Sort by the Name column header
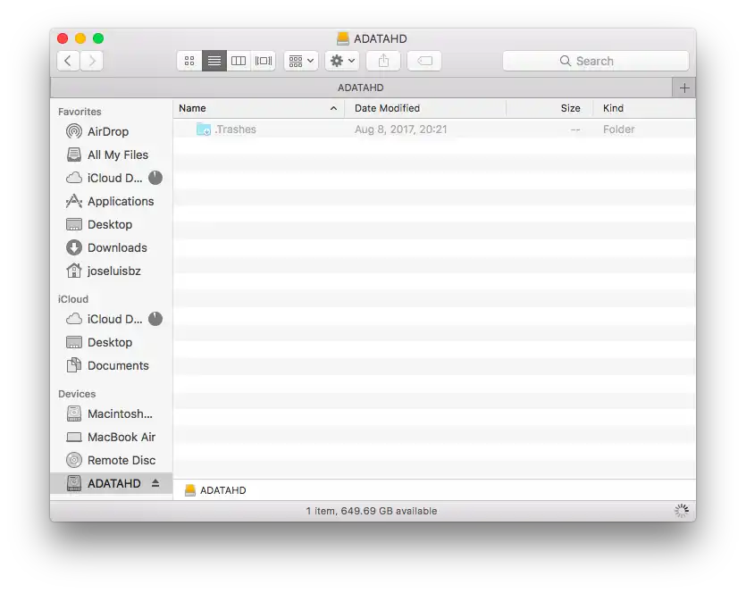 258,108
